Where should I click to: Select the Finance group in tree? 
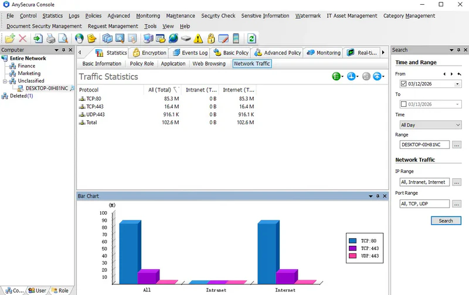point(26,66)
